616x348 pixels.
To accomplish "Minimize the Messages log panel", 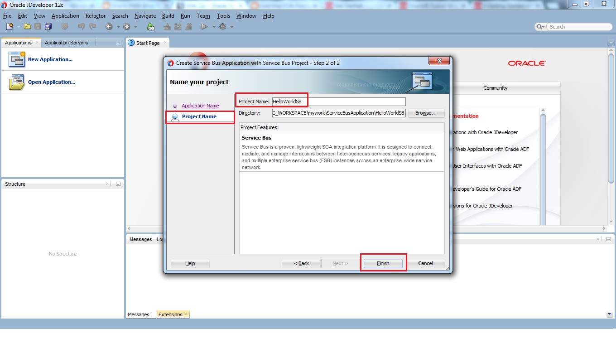I will point(609,239).
